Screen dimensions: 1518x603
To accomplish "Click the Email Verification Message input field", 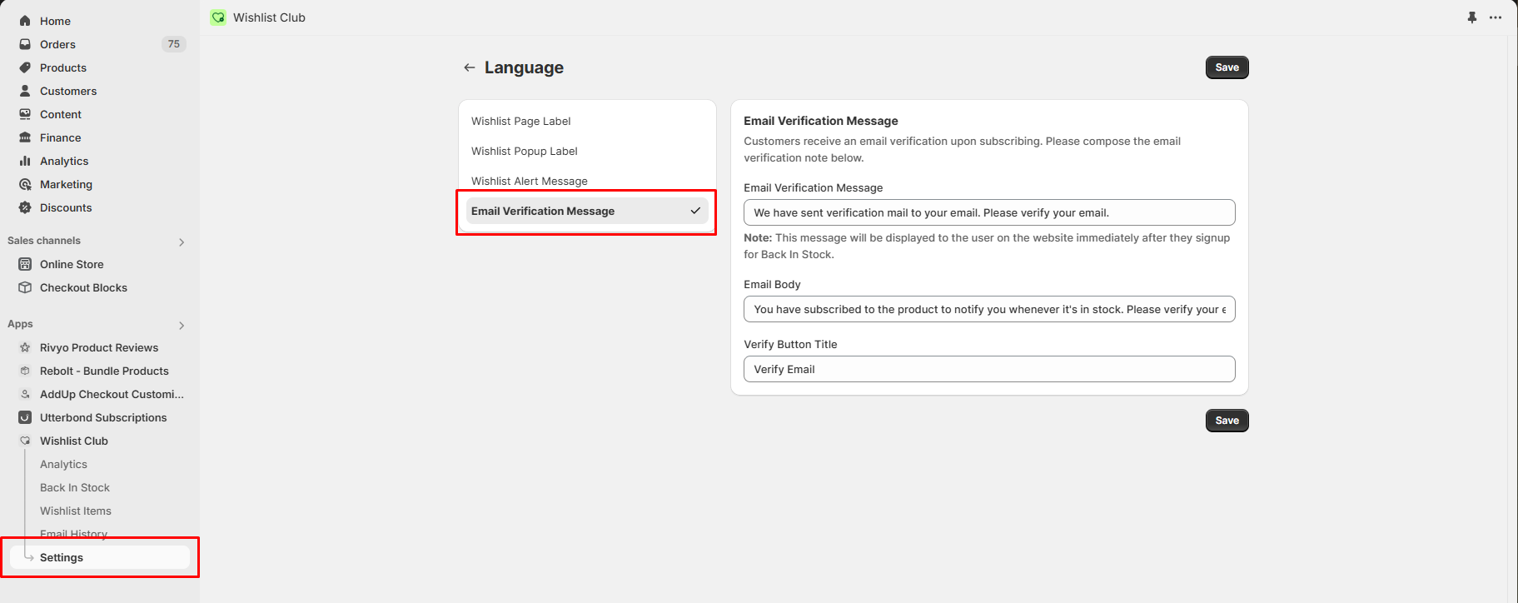I will (x=989, y=212).
